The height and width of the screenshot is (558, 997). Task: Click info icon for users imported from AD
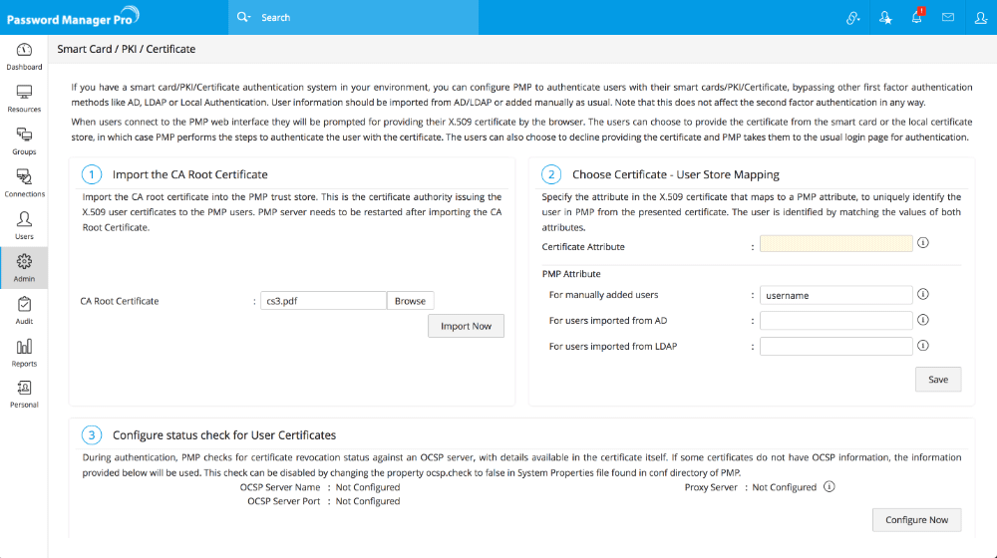923,320
